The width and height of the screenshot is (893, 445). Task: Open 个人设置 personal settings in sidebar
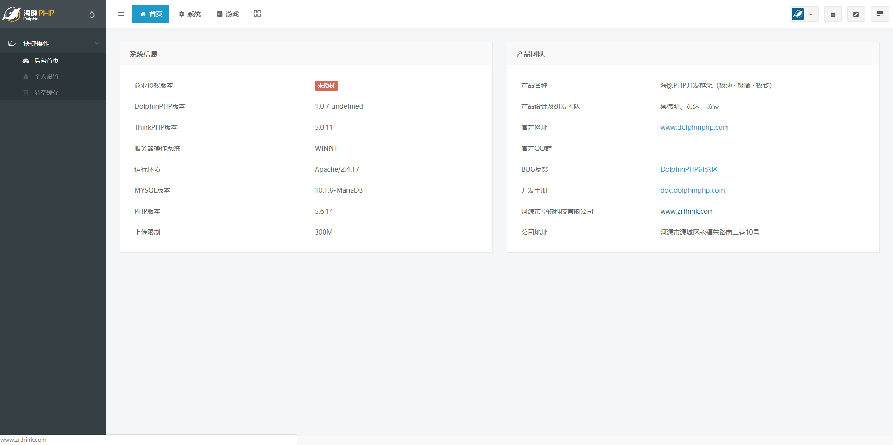(46, 76)
